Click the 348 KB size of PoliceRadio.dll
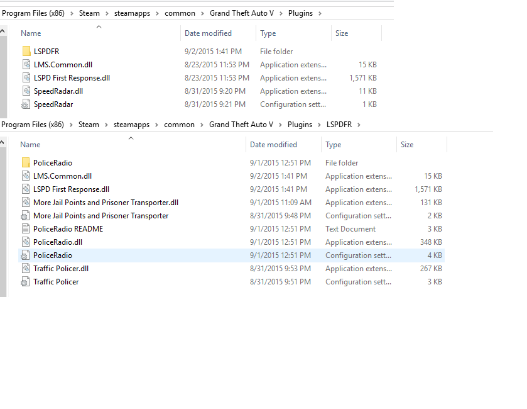Viewport: 527px width, 409px height. coord(431,242)
